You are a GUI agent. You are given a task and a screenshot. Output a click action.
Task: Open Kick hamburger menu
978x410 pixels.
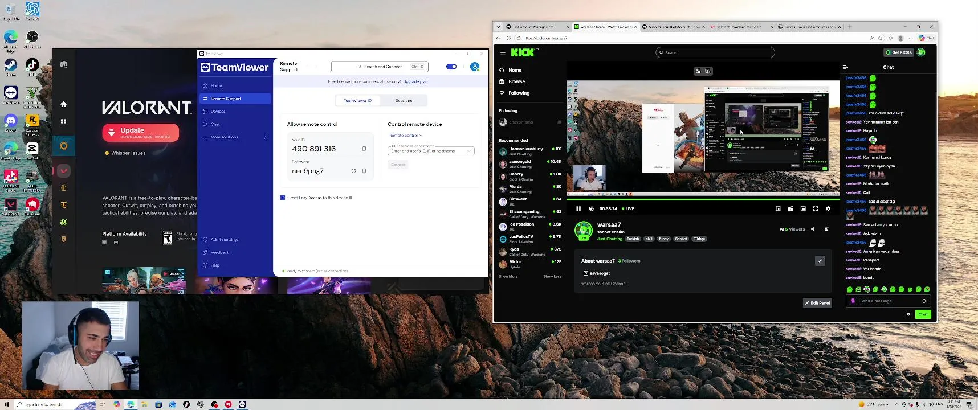[503, 52]
